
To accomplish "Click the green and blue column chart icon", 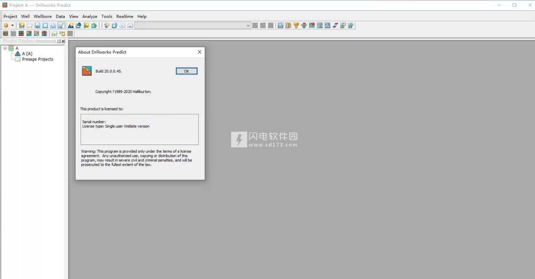I will (343, 26).
